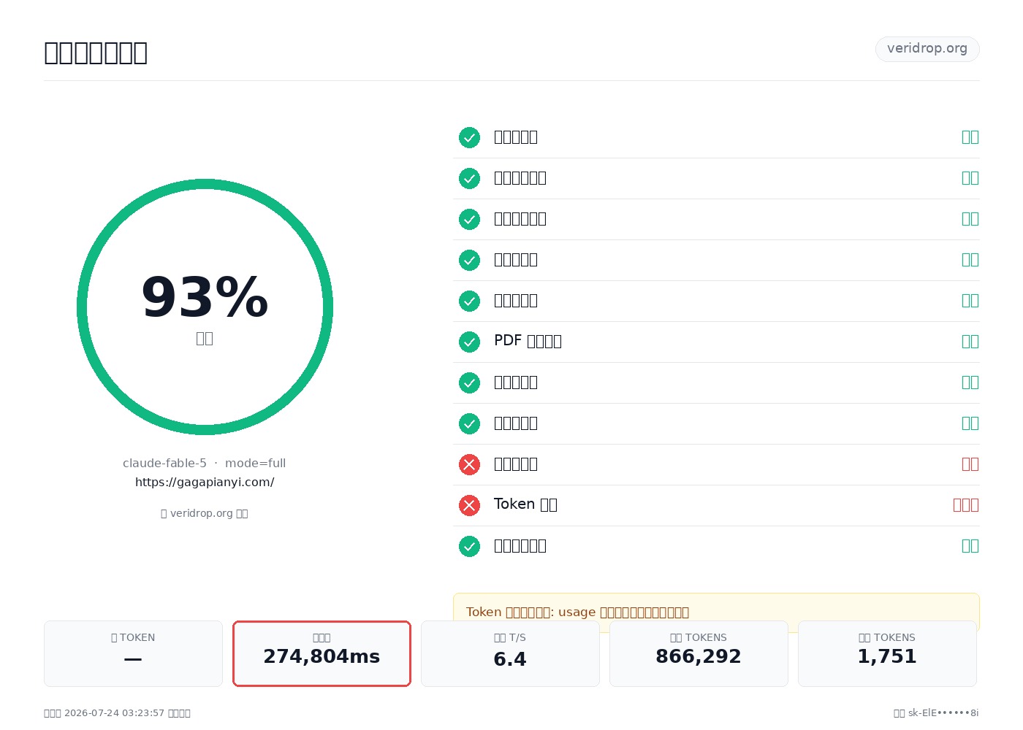Viewport: 1023px width, 730px height.
Task: Click the green check icon in the PDF row
Action: 469,342
